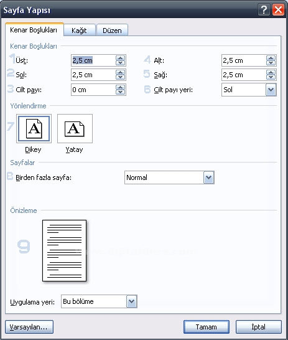Decrease the Cilt payı value with down arrow
Viewport: 288px width, 340px height.
121,92
